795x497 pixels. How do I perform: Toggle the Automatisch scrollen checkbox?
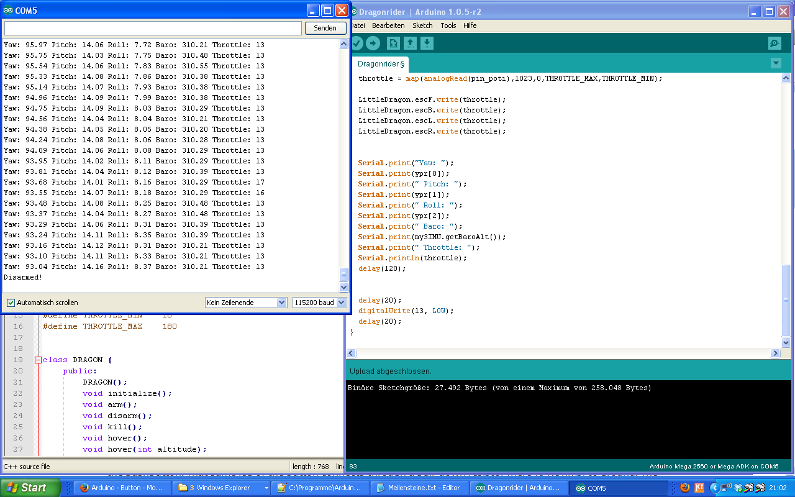[x=11, y=303]
